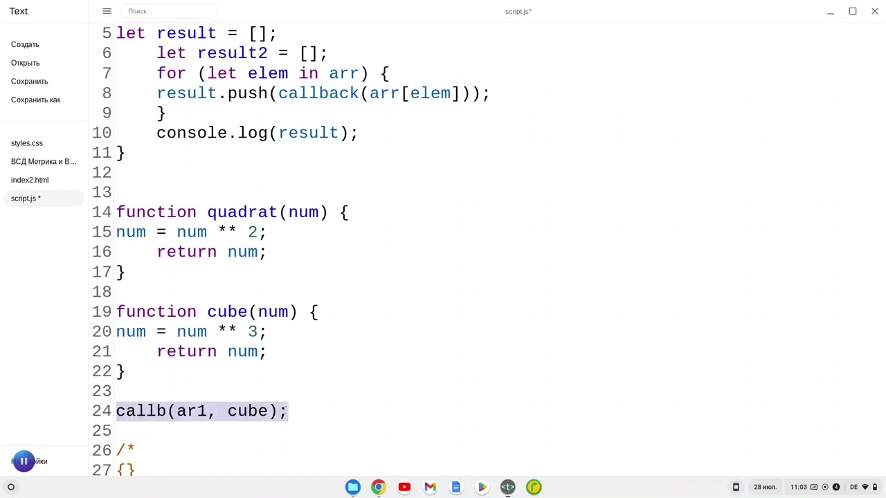Click the DE keyboard layout indicator
The image size is (886, 498).
point(853,487)
